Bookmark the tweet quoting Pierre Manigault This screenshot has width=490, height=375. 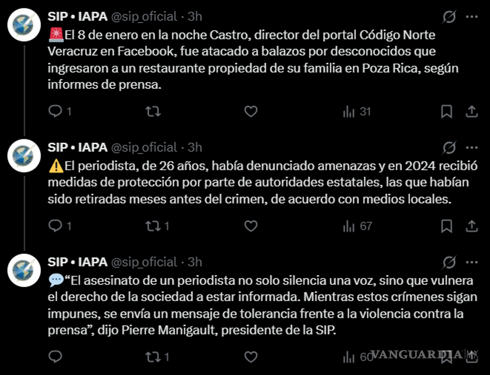tap(447, 358)
